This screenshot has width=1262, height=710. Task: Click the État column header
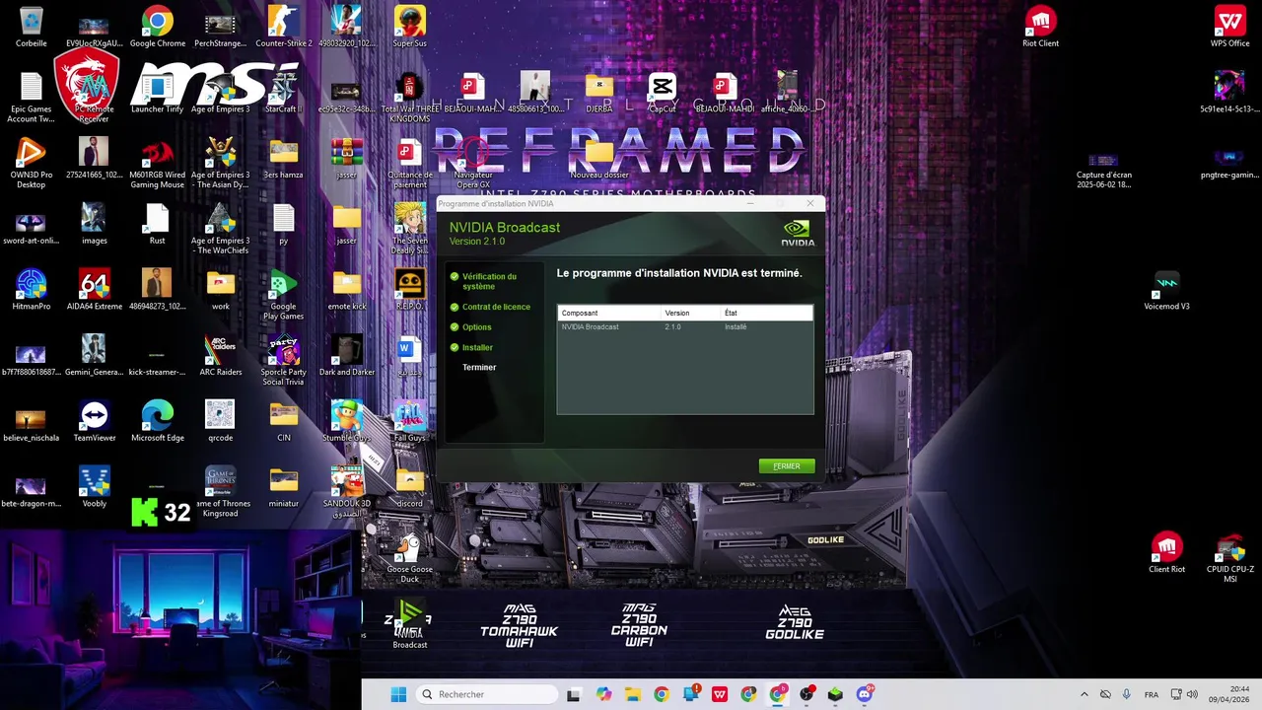(x=731, y=313)
